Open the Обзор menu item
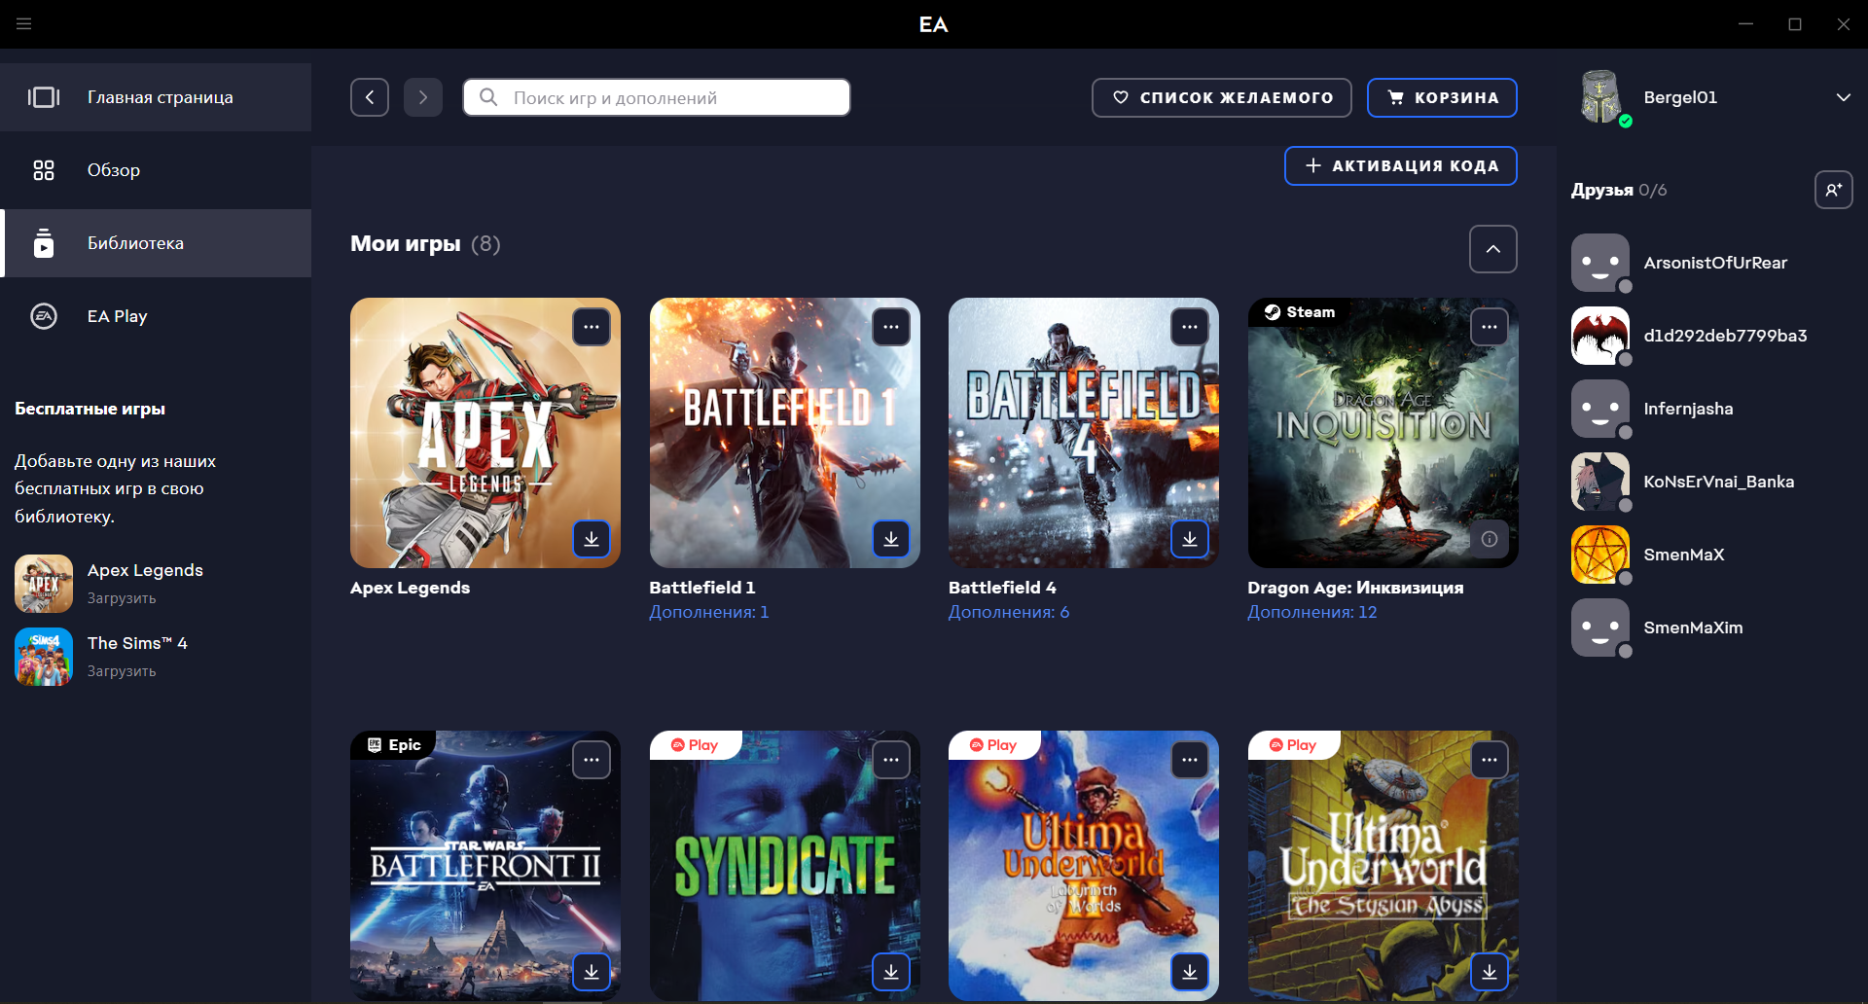The height and width of the screenshot is (1004, 1868). [x=156, y=170]
